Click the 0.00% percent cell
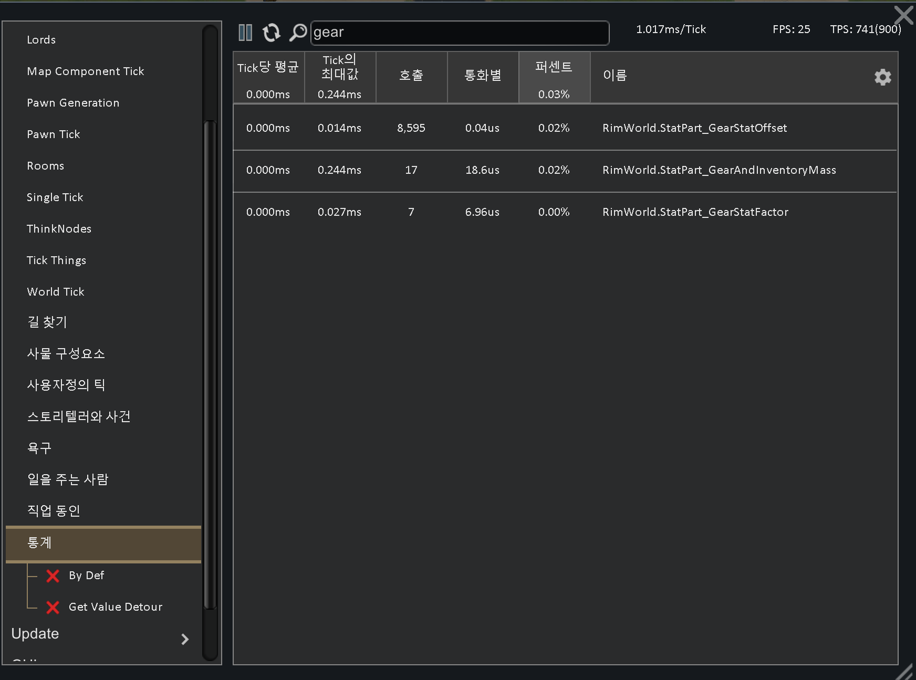Image resolution: width=916 pixels, height=680 pixels. pyautogui.click(x=554, y=212)
